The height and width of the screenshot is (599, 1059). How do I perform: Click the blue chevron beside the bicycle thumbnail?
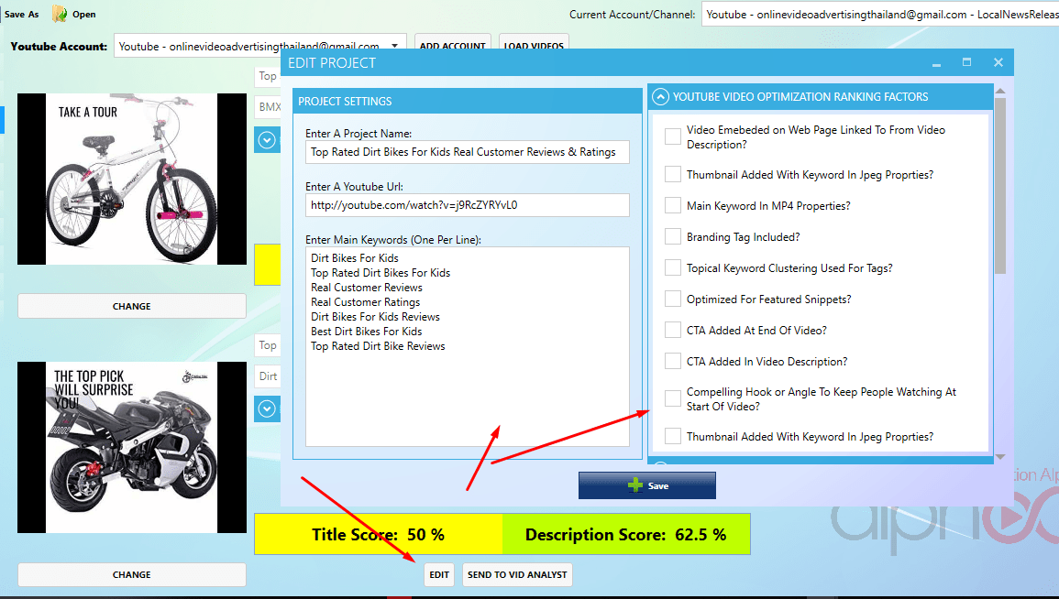coord(267,140)
